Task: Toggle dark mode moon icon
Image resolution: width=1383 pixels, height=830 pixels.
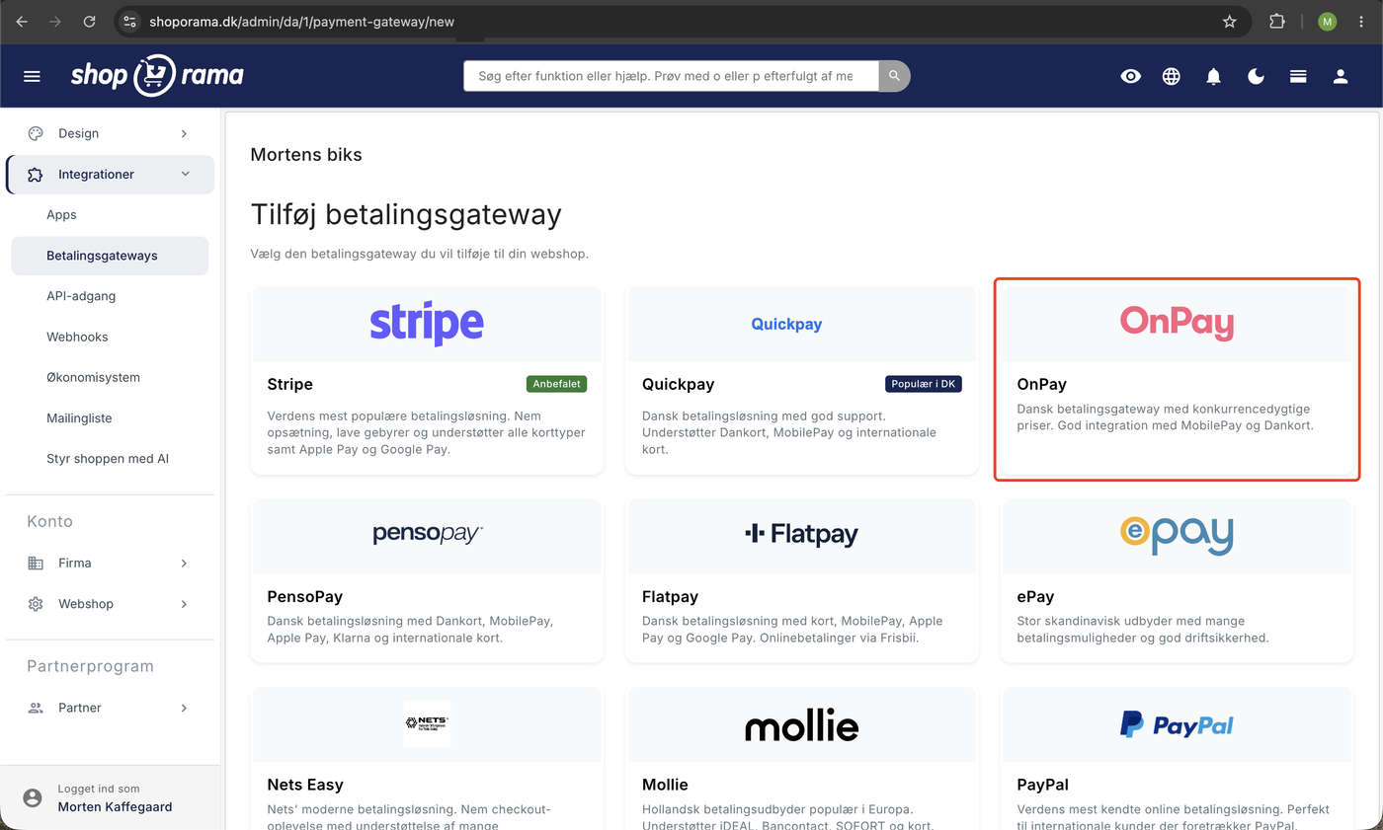Action: (1257, 76)
